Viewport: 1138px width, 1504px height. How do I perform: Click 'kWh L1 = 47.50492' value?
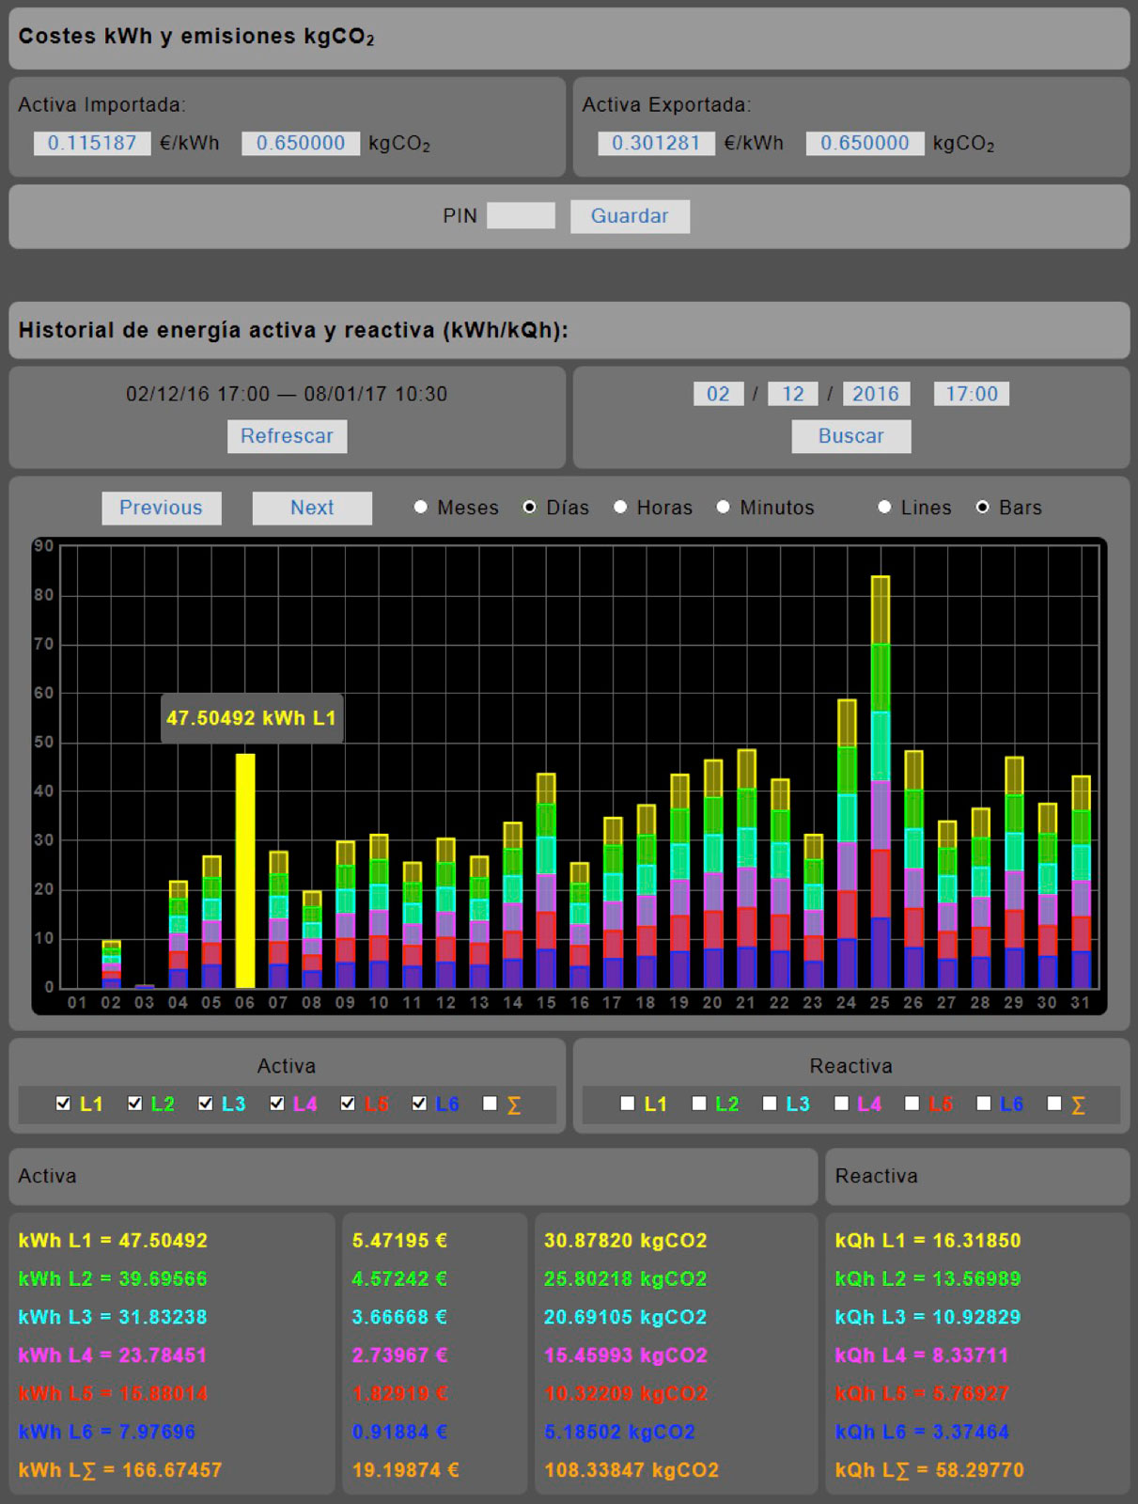[x=113, y=1241]
